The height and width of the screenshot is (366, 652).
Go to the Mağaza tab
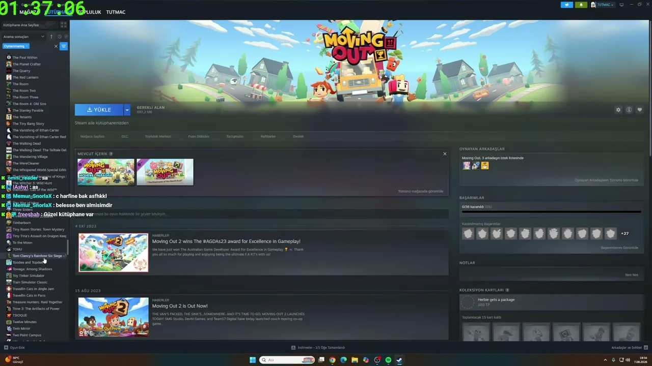[x=28, y=12]
